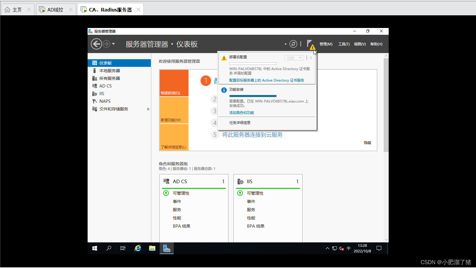
Task: Click 事件 in the AD CS tile
Action: (x=177, y=201)
